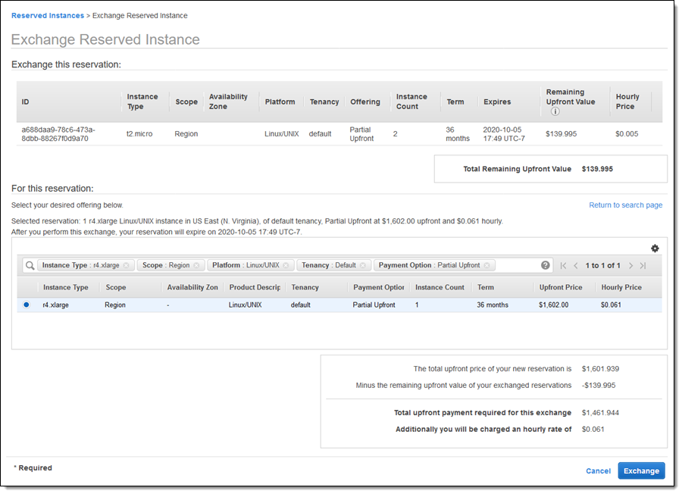This screenshot has height=494, width=682.
Task: Remove the Instance Type r4.xlarge filter
Action: 127,266
